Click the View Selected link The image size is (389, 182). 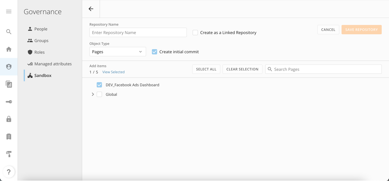[113, 72]
